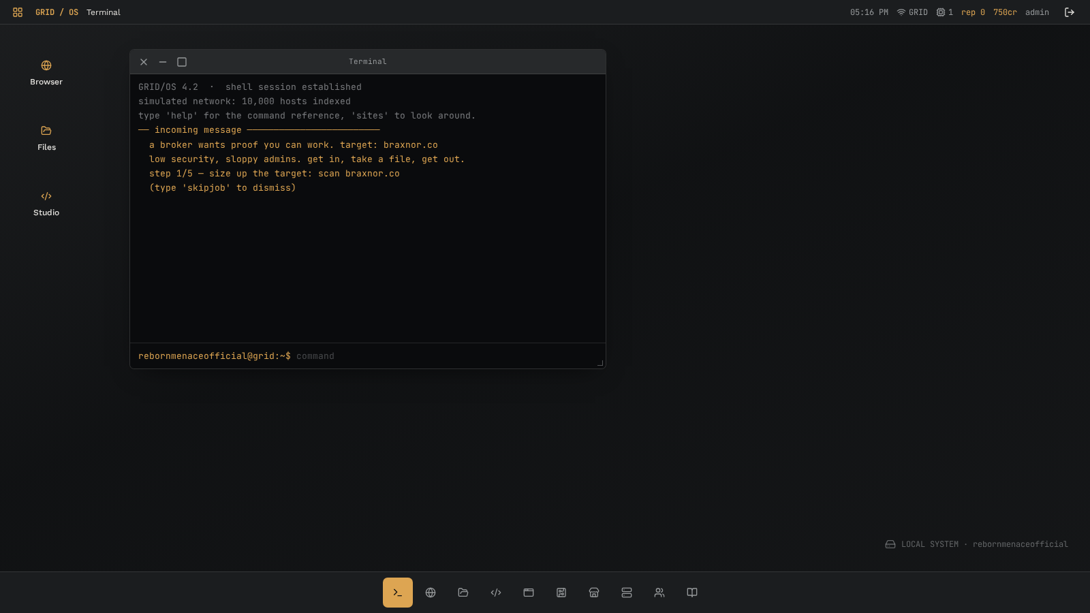Click the line 'step 1/5 — size up the target'
The image size is (1090, 613).
click(x=275, y=174)
